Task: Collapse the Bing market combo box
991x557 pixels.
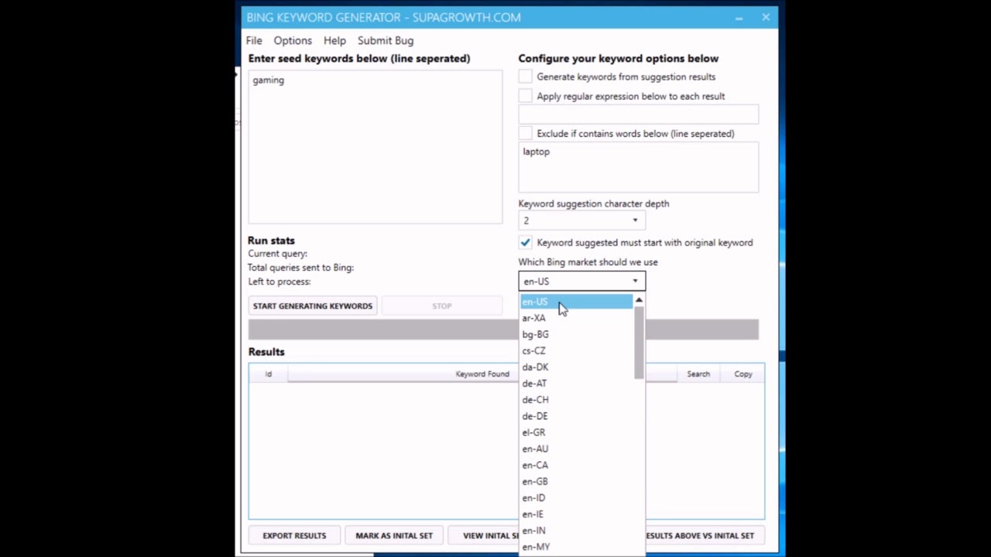Action: pos(581,282)
